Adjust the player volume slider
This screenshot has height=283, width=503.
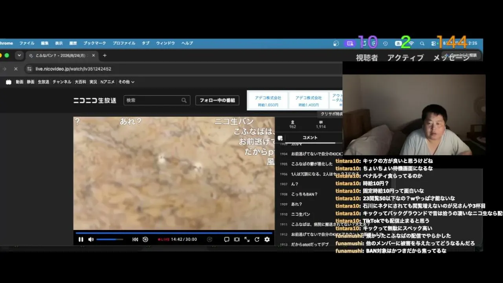pos(110,239)
